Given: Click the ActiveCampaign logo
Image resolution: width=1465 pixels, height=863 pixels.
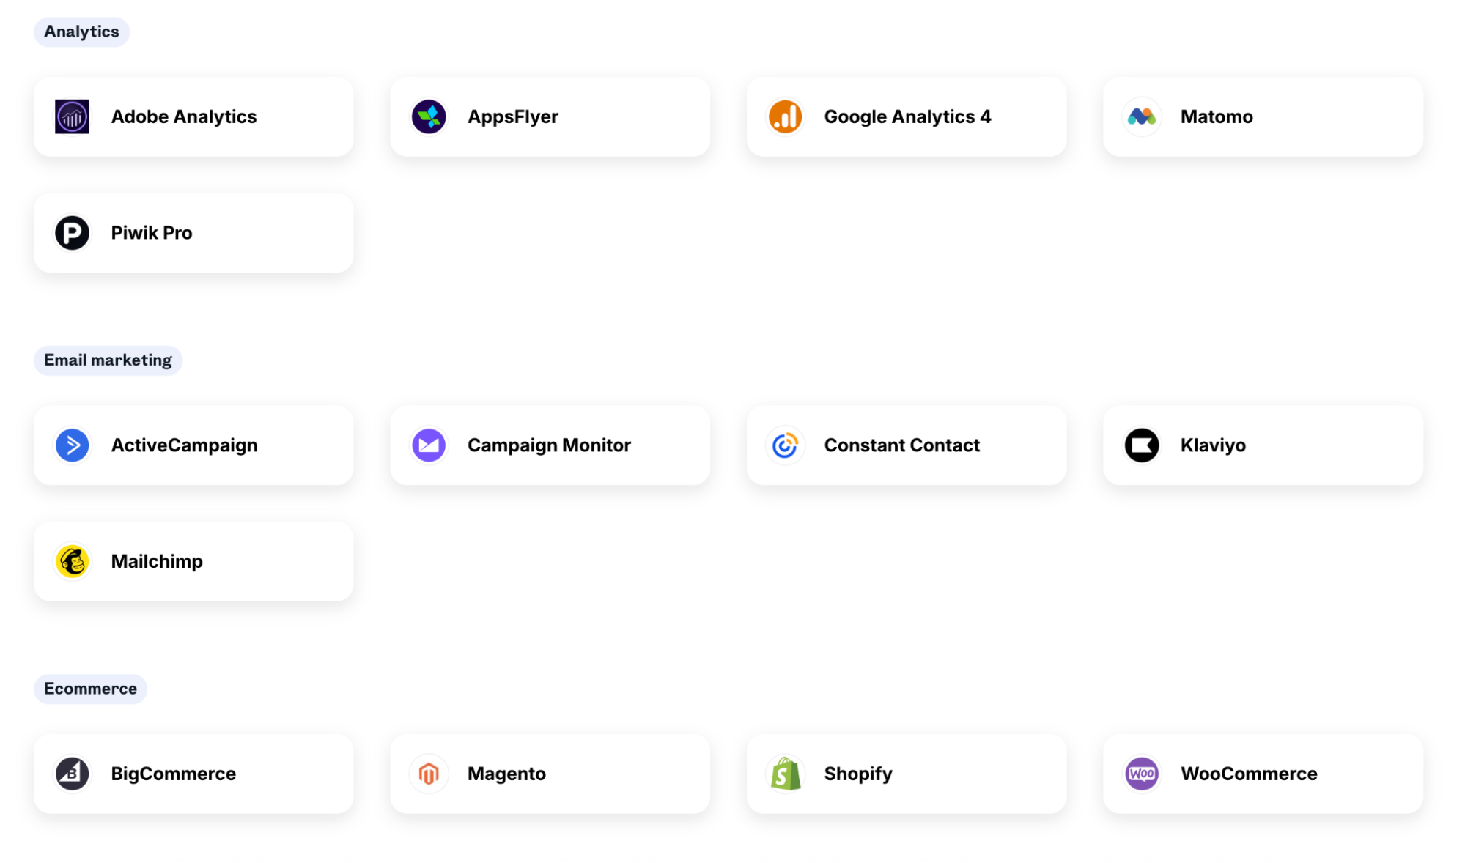Looking at the screenshot, I should point(72,445).
